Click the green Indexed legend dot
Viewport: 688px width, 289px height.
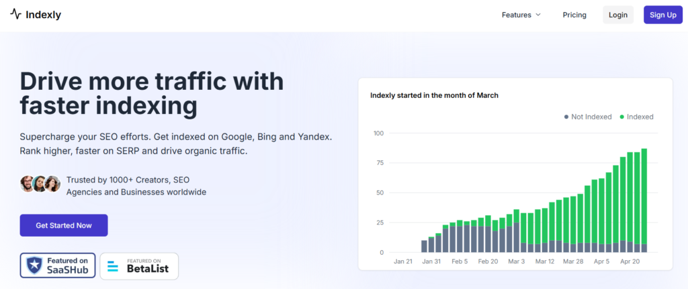[621, 117]
